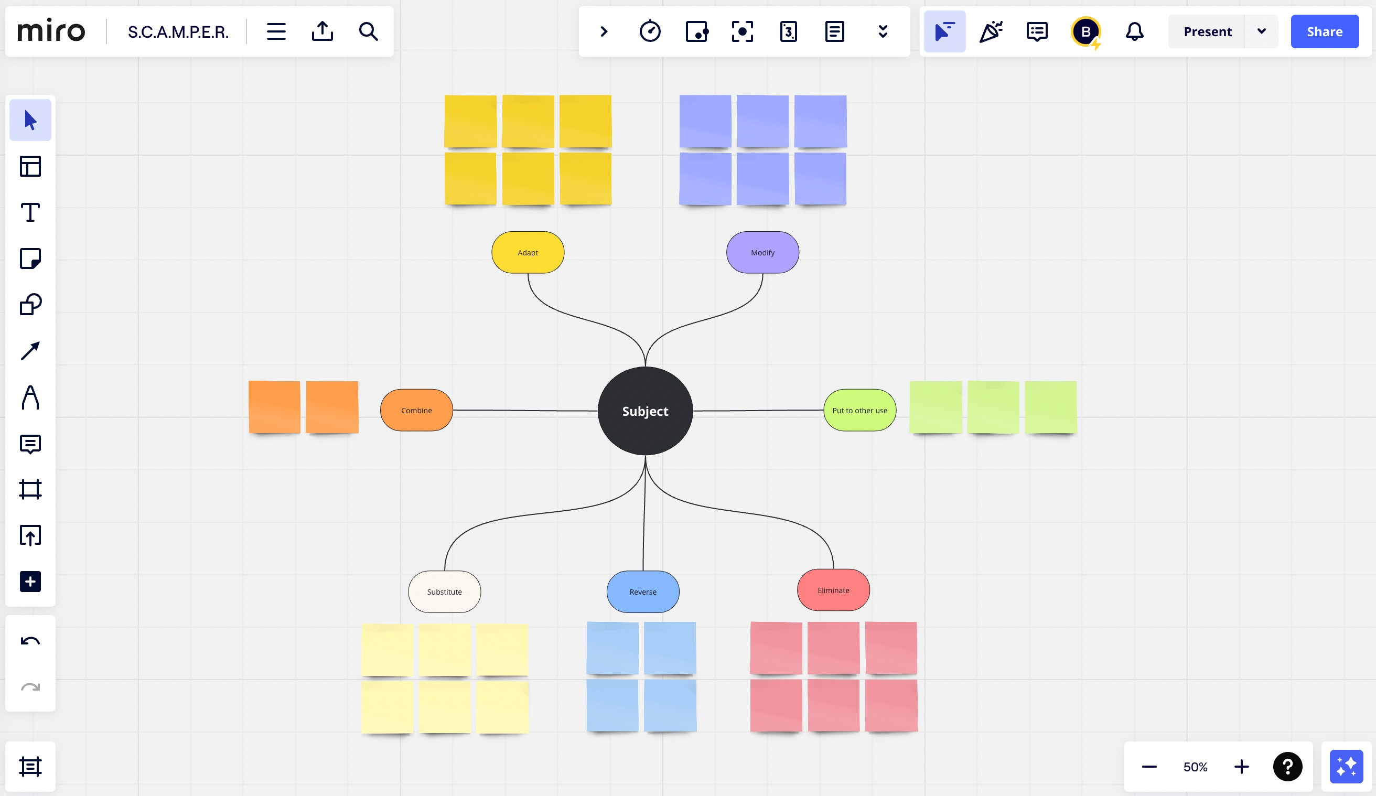Toggle collaborators' cursors visibility
This screenshot has width=1376, height=796.
[x=944, y=31]
